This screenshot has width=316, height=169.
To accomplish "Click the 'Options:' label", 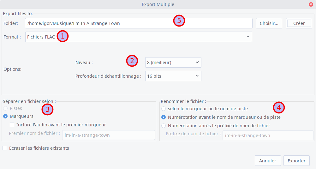I will (13, 69).
